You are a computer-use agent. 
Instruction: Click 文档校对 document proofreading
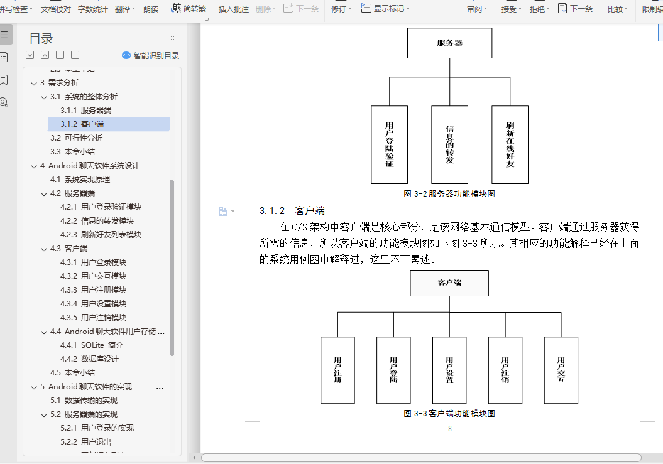pyautogui.click(x=56, y=9)
